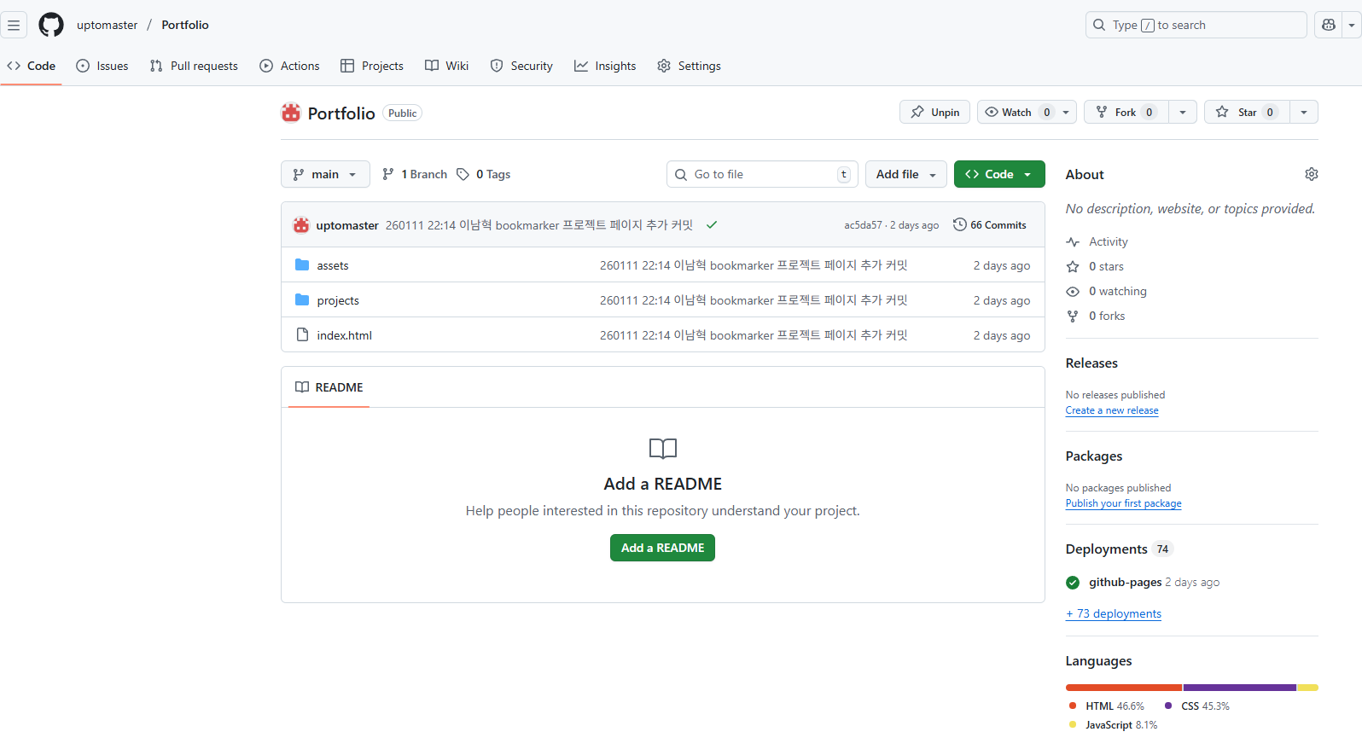This screenshot has width=1362, height=755.
Task: Open the Copilot icon in header
Action: click(x=1328, y=25)
